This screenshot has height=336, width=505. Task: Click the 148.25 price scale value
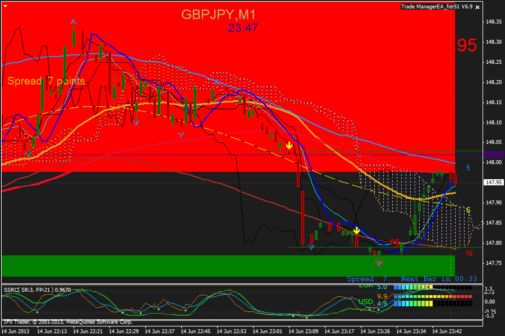pyautogui.click(x=494, y=62)
